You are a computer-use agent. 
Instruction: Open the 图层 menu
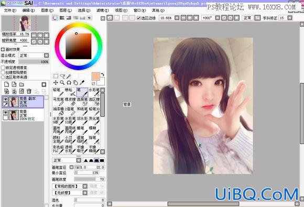tap(66, 10)
